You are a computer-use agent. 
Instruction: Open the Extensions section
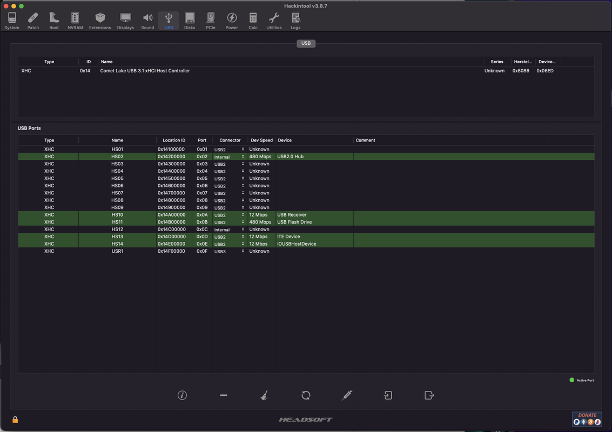tap(100, 21)
